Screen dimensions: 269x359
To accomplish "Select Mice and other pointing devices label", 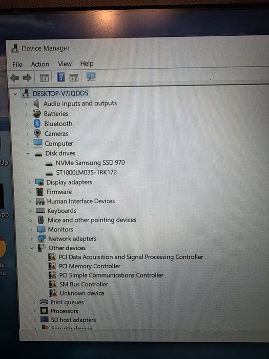I will tap(92, 220).
